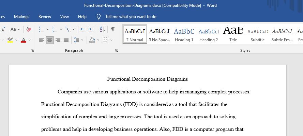Toggle center alignment
The width and height of the screenshot is (303, 136).
click(x=50, y=40)
